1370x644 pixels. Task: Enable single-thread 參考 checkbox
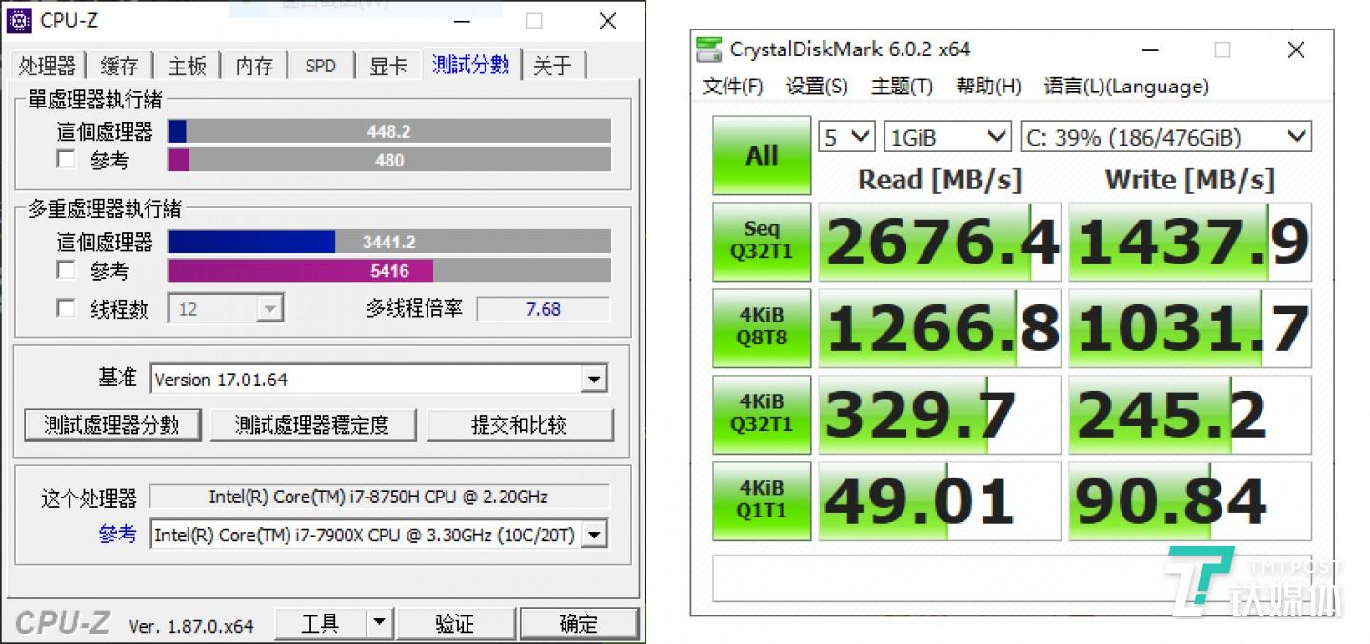(66, 160)
